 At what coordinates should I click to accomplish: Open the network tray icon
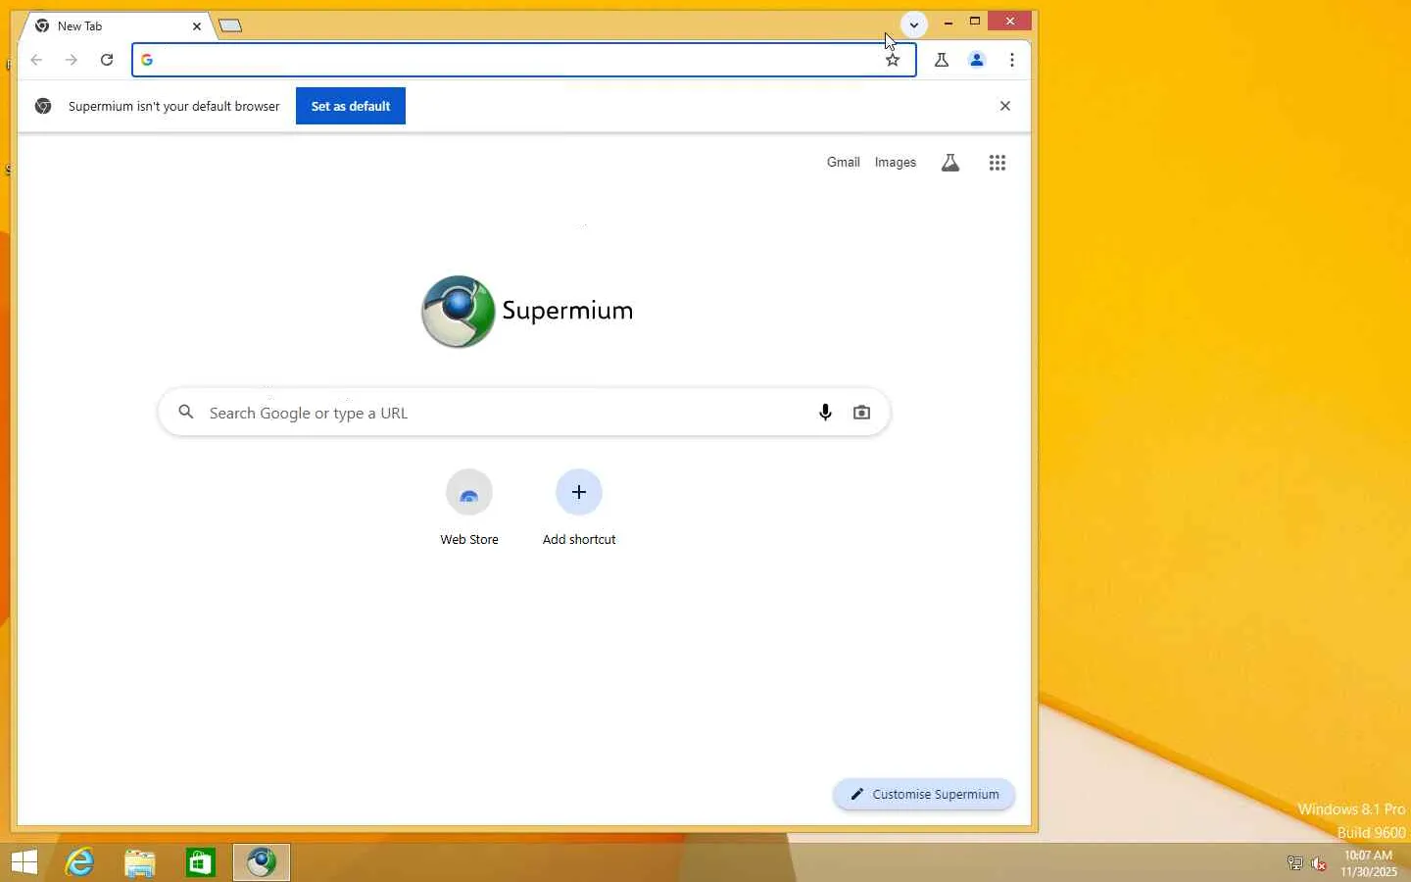[x=1294, y=863]
